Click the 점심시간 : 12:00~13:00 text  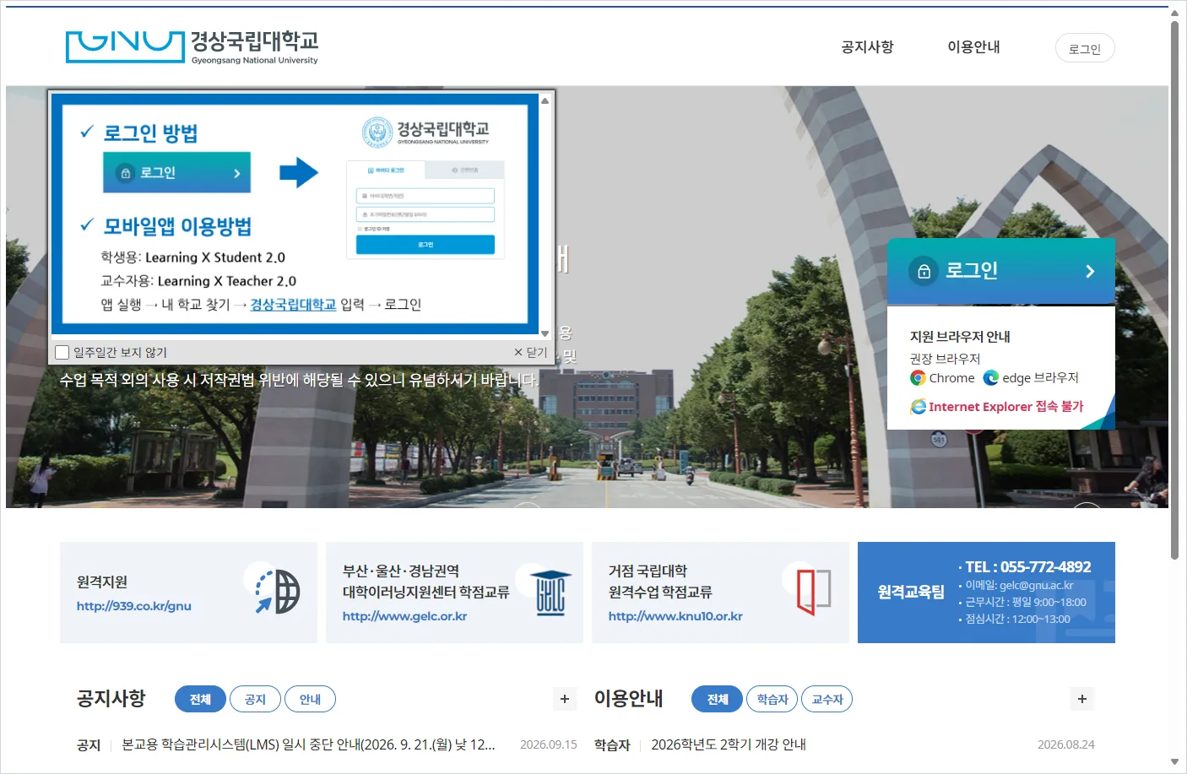[1017, 619]
